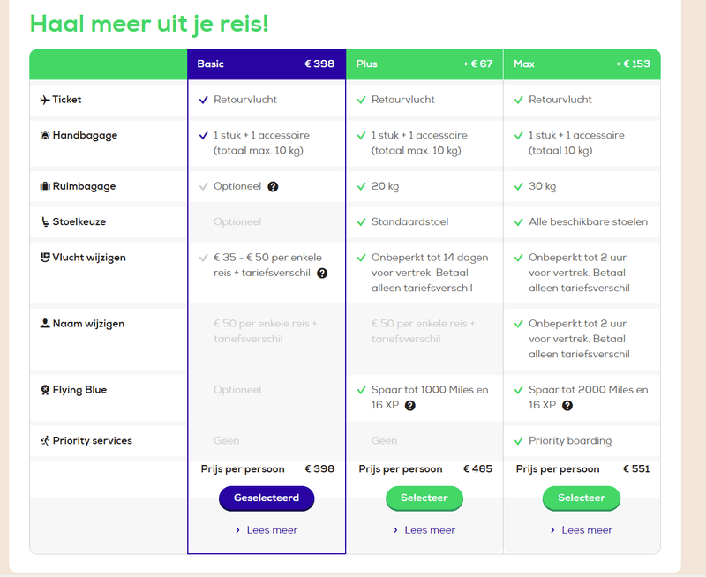Click the Geselecteerd button for Basic

tap(267, 498)
